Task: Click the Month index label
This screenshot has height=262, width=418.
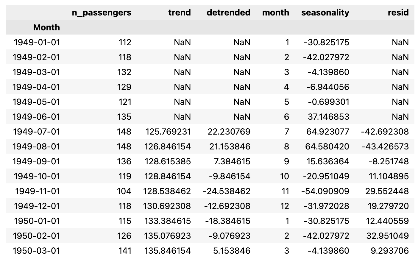Action: coord(46,27)
